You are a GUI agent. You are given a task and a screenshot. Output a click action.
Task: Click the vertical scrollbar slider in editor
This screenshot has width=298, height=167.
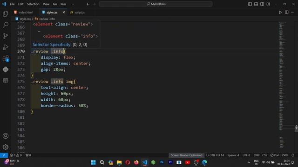[x=296, y=128]
